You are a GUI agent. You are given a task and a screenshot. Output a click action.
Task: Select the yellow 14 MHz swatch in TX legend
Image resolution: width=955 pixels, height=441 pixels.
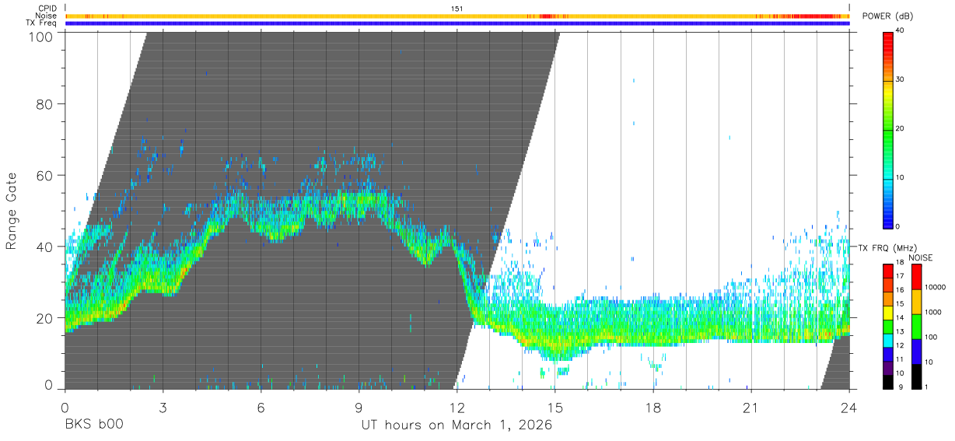coord(887,312)
